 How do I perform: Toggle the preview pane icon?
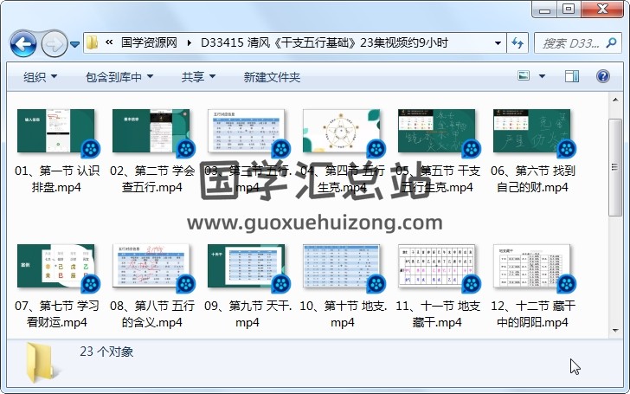coord(572,76)
